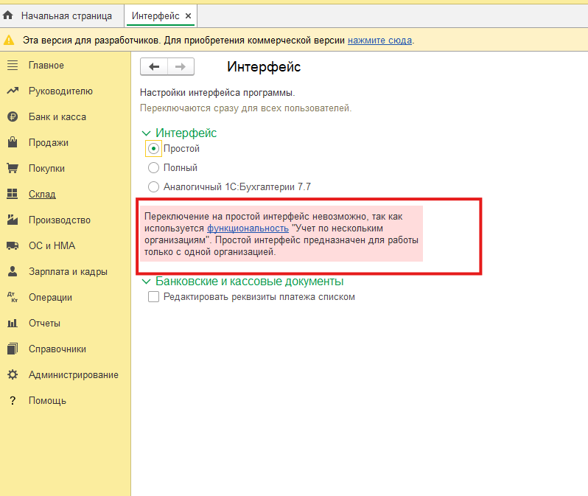Switch to the Начальная страница tab
Image resolution: width=588 pixels, height=496 pixels.
tap(66, 15)
